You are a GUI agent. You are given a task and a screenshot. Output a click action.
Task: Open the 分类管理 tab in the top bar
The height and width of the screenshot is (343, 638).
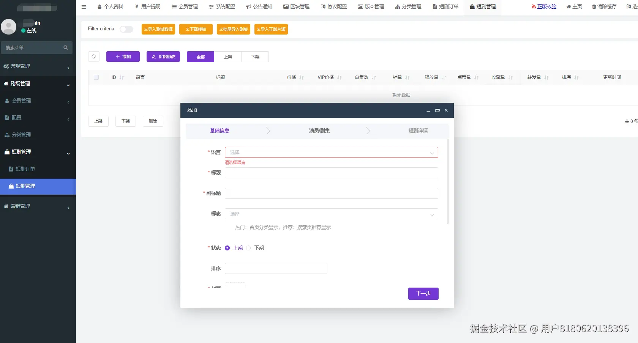pyautogui.click(x=408, y=7)
